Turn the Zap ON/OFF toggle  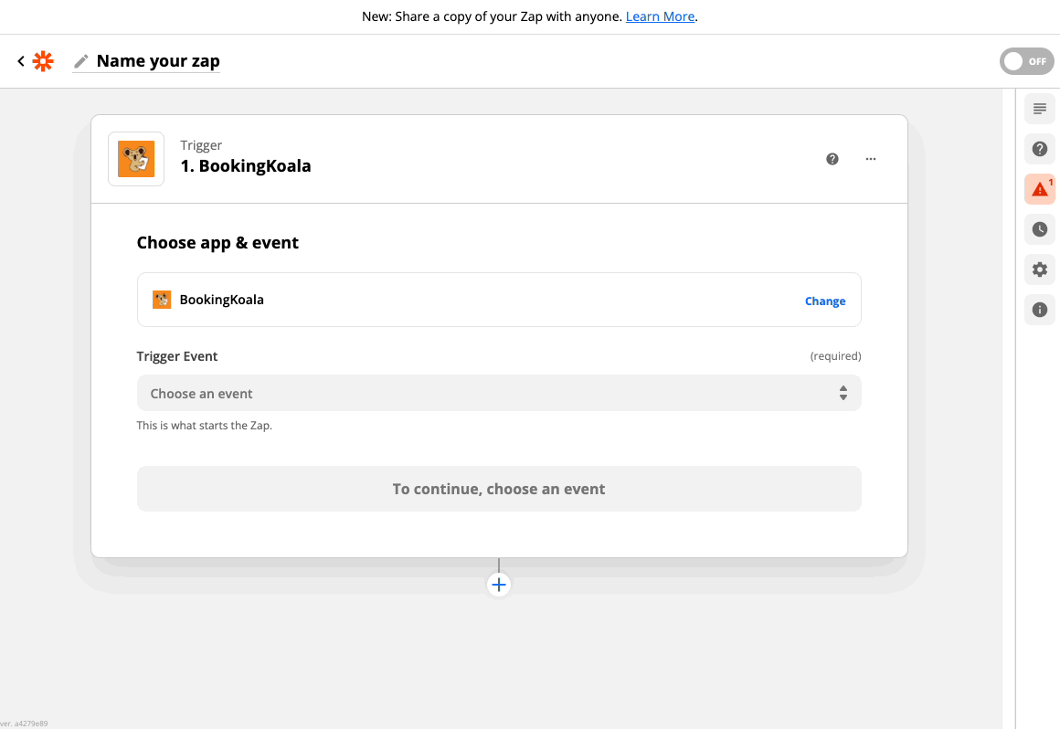[1026, 61]
